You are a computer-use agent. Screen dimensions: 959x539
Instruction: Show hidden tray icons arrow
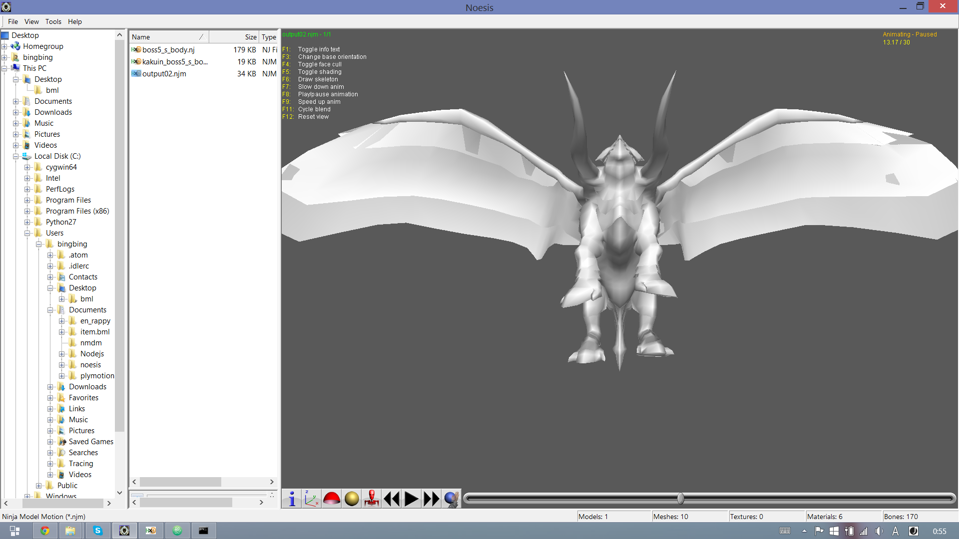click(x=804, y=531)
